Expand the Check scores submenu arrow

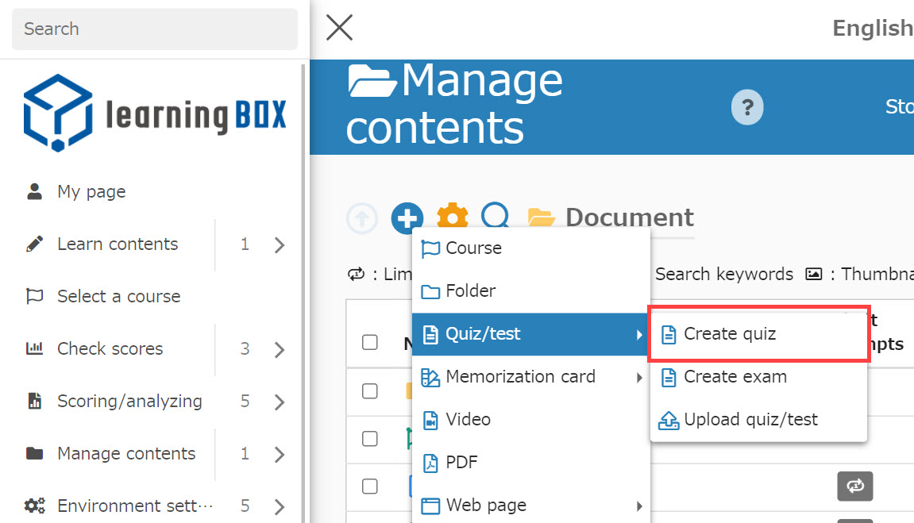pyautogui.click(x=279, y=349)
